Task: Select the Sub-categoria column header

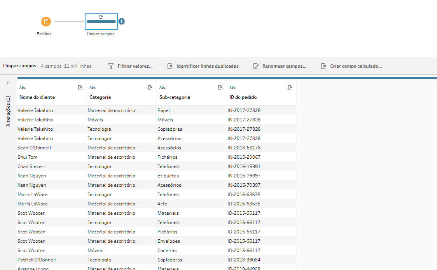Action: point(175,97)
